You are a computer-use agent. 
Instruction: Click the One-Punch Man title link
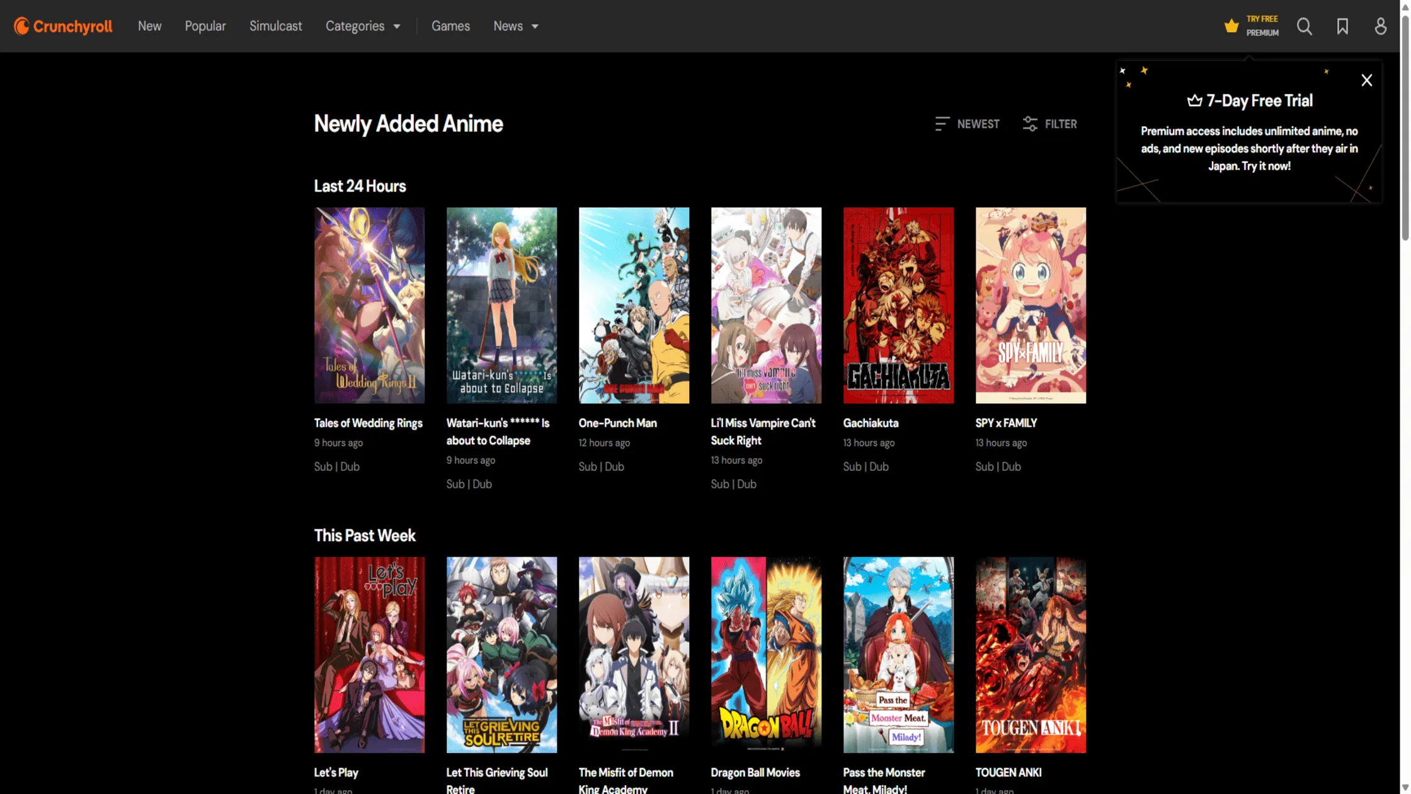(617, 423)
